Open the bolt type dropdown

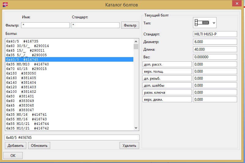[205, 23]
